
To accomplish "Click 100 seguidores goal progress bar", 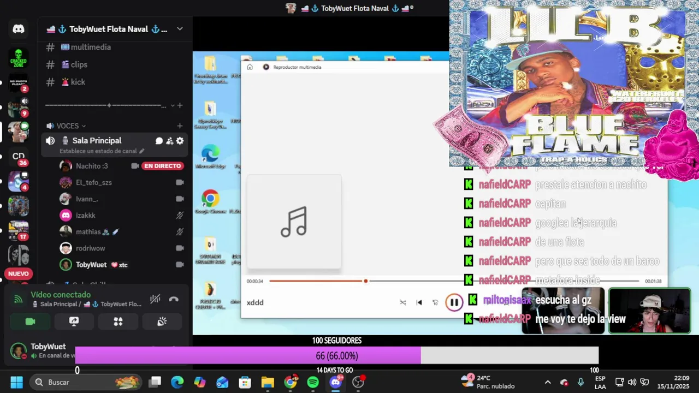I will point(337,356).
